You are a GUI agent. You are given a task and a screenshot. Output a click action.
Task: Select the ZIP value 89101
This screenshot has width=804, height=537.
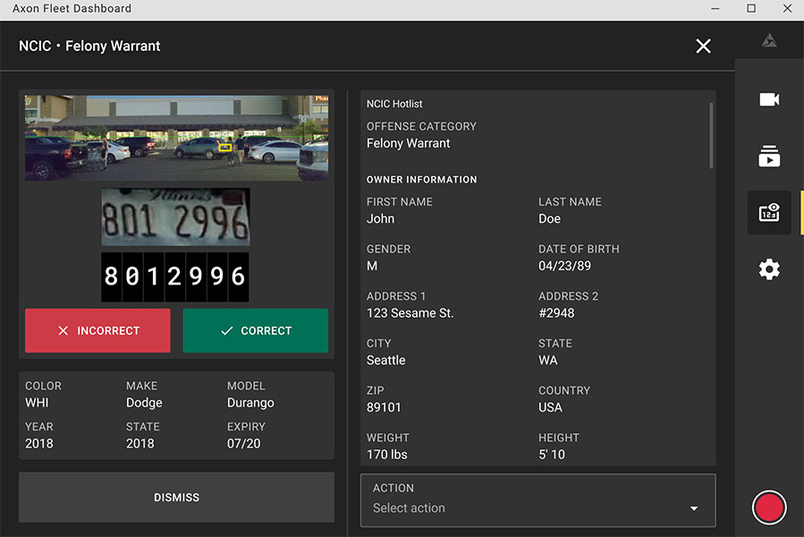[384, 407]
